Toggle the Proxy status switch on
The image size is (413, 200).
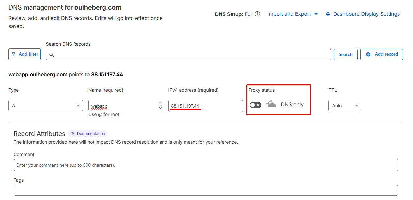(255, 105)
